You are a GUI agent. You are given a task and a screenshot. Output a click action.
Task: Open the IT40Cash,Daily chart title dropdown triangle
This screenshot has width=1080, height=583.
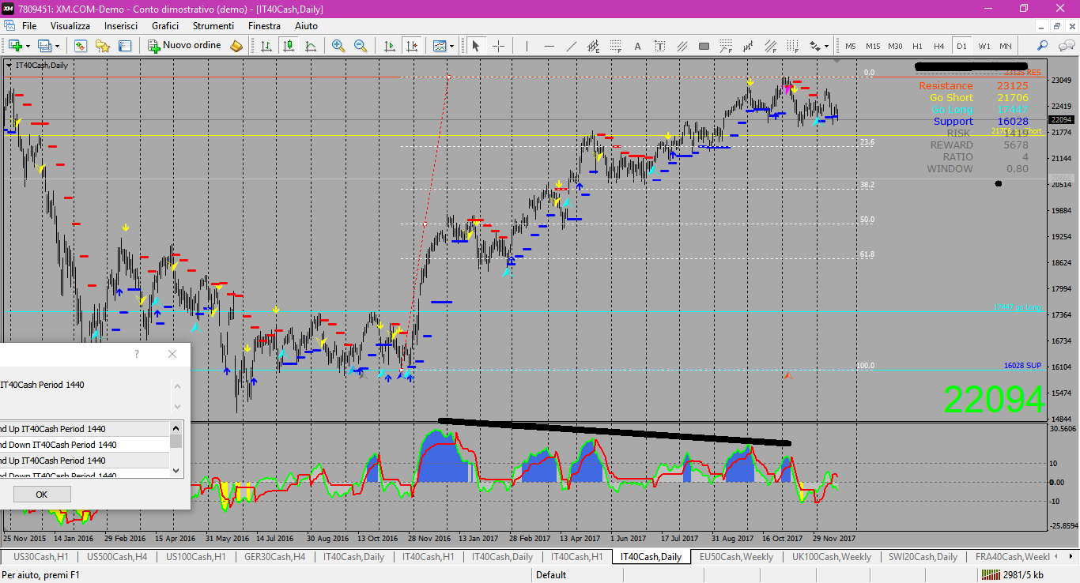[9, 65]
